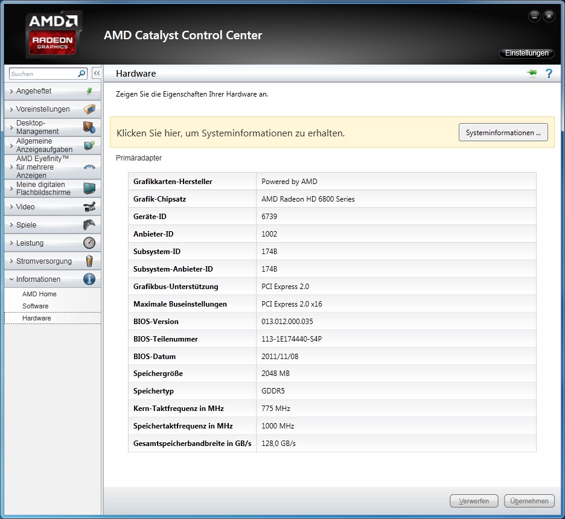Click the Übernehmen button
This screenshot has height=519, width=565.
pos(529,501)
